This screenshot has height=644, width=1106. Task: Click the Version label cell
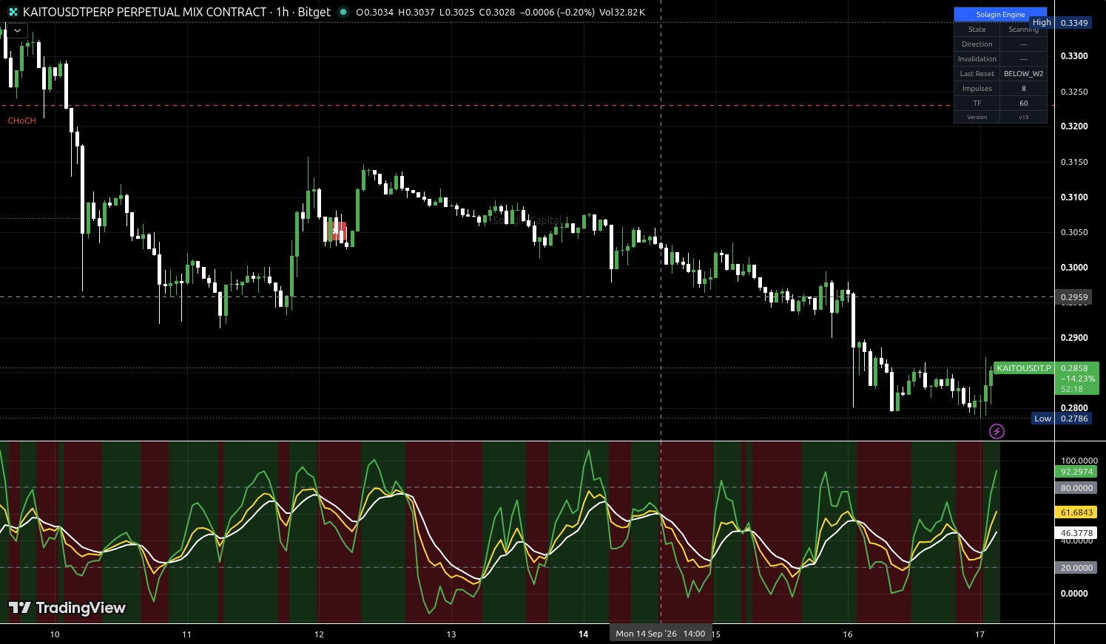(977, 117)
